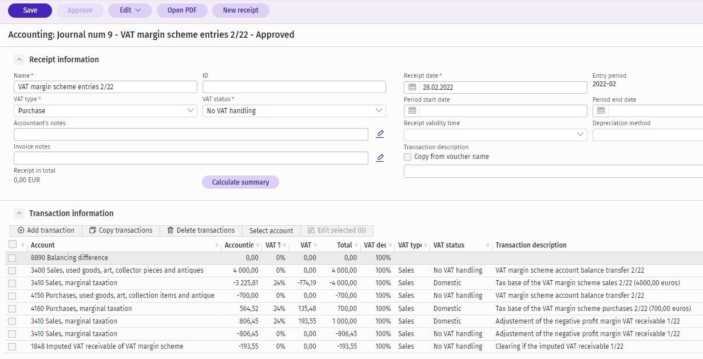Screen dimensions: 703x359
Task: Check the 4150 Purchases, used goods row
Action: pos(13,296)
